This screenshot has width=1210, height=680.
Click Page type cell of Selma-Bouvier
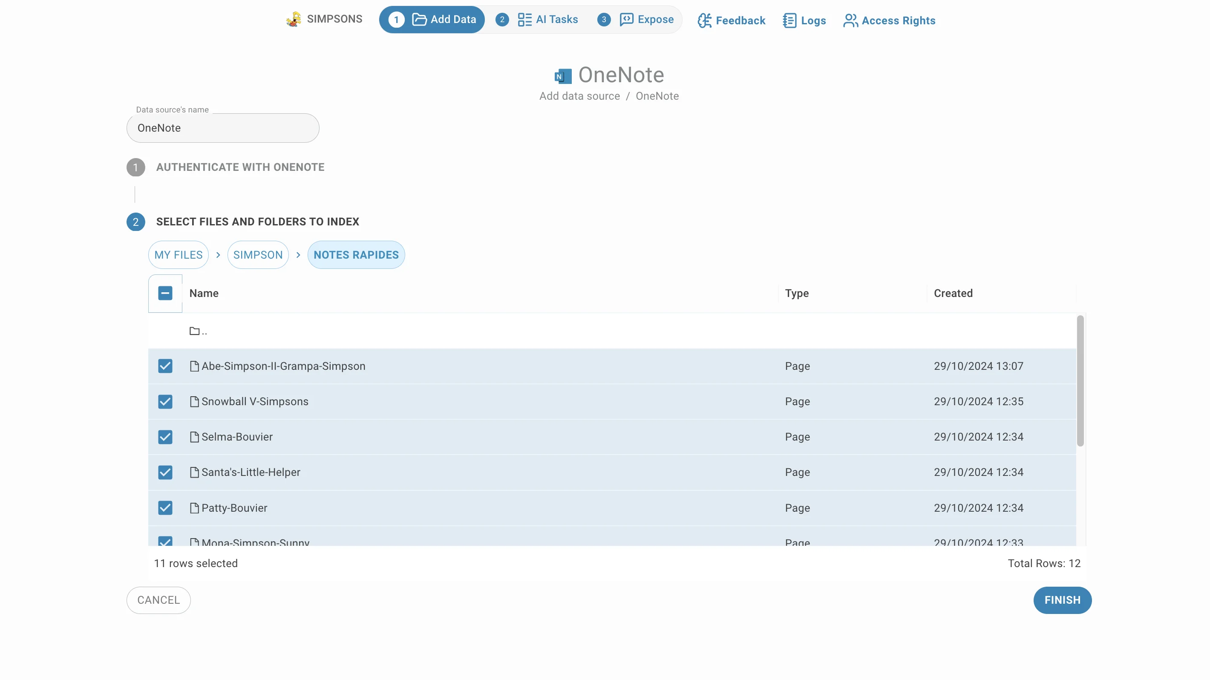tap(797, 437)
